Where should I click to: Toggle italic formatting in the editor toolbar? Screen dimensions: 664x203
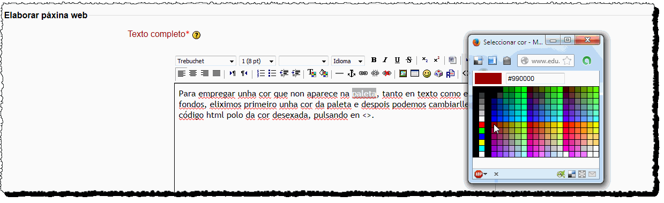pos(385,60)
